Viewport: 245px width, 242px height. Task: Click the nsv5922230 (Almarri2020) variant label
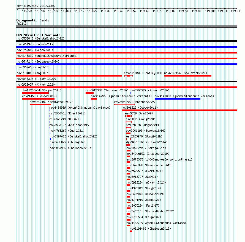(x=146, y=182)
